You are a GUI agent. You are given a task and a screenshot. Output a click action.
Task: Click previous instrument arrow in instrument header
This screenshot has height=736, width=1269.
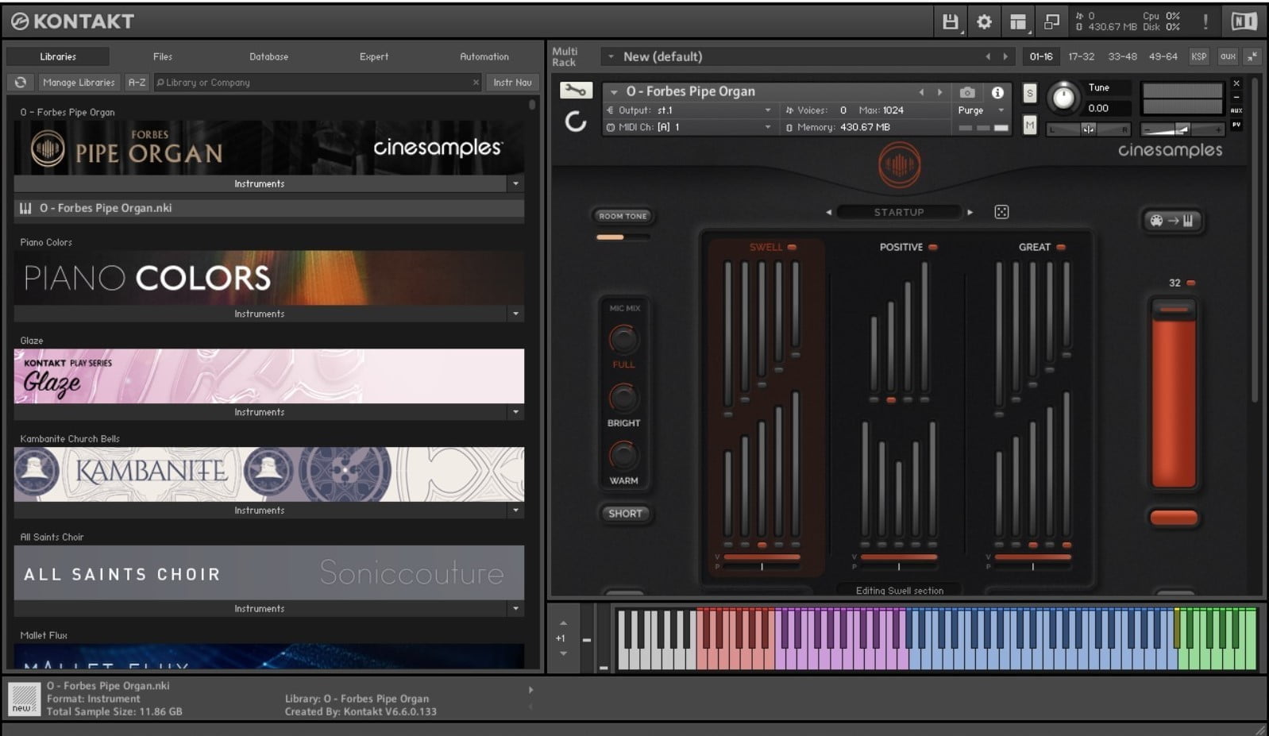tap(922, 91)
